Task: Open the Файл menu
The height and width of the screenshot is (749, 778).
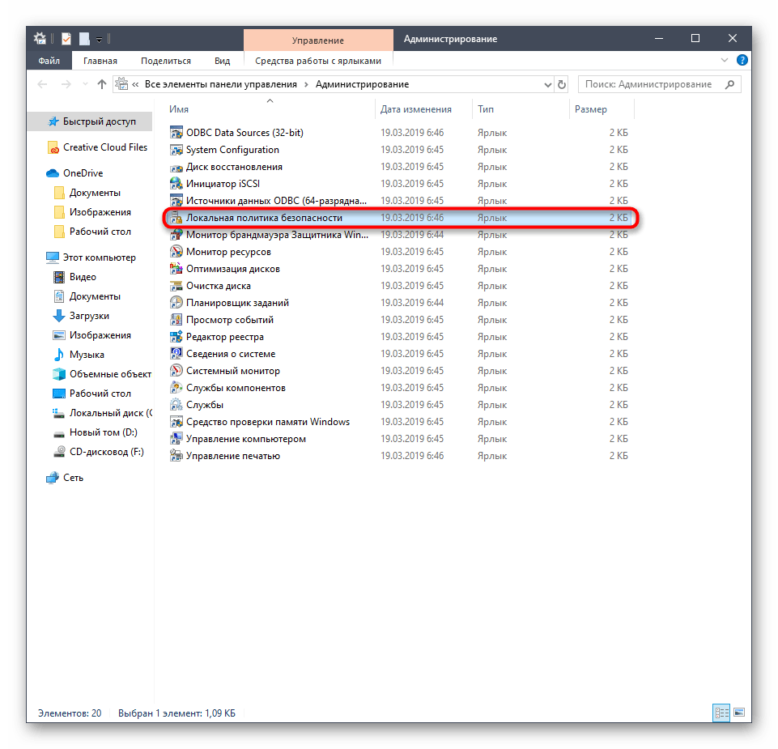Action: point(49,61)
